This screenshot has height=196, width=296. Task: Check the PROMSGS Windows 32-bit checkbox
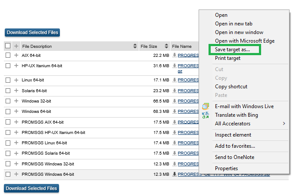coord(8,164)
